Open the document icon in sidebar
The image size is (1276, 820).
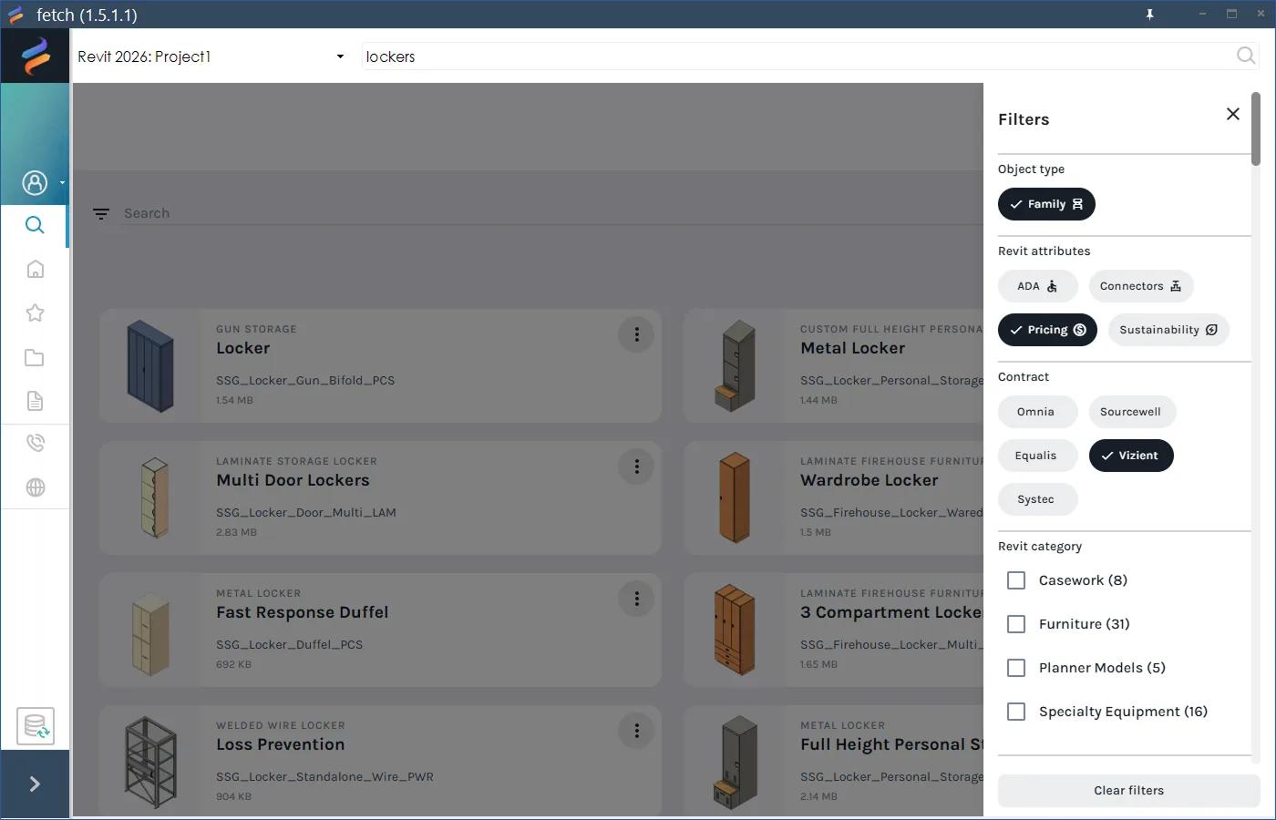pyautogui.click(x=35, y=401)
